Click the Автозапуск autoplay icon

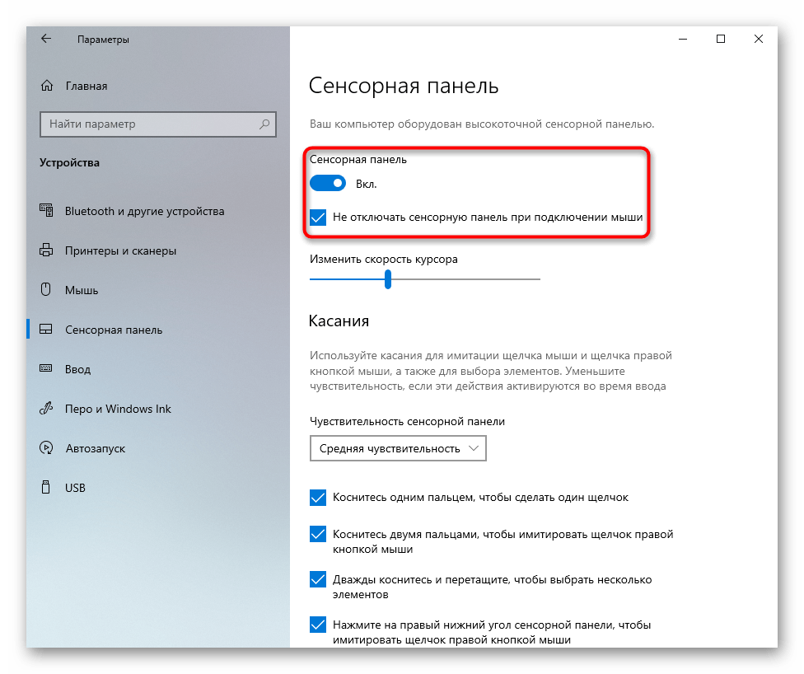coord(46,447)
